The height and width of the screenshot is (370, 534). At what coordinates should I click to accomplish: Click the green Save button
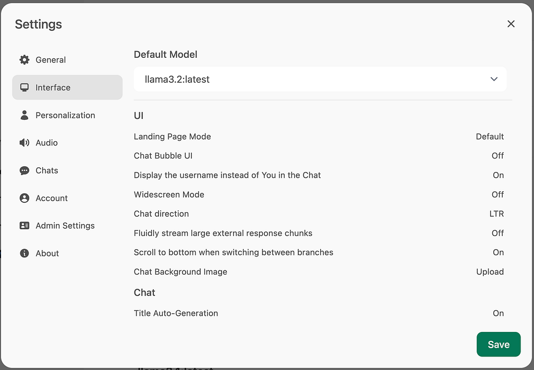[499, 344]
